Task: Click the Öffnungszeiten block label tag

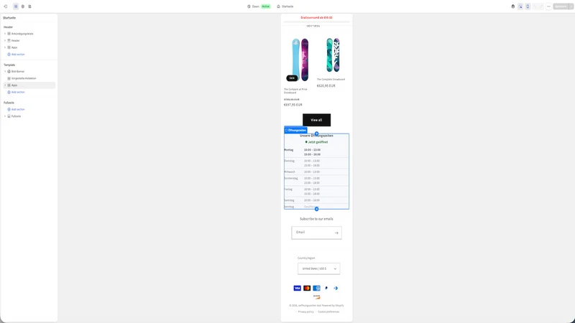Action: click(x=295, y=130)
